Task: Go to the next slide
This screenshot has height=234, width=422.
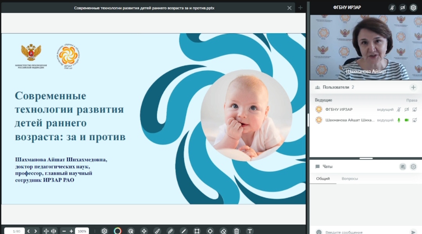Action: 36,231
